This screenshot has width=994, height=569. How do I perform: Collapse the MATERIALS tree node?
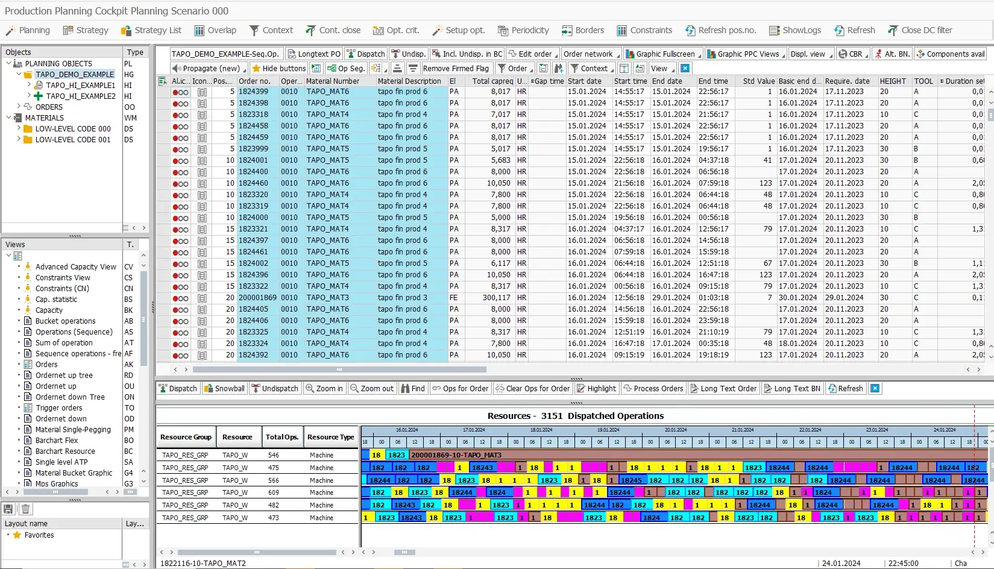point(8,118)
